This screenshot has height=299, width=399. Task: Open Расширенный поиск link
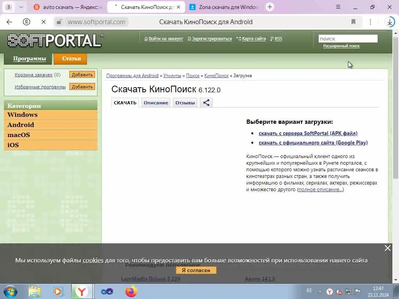(341, 46)
